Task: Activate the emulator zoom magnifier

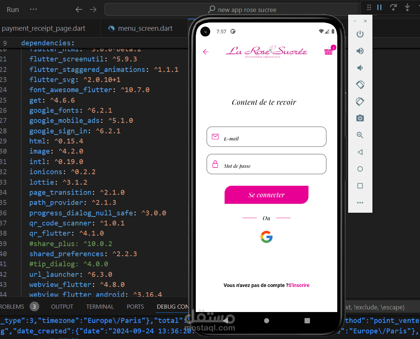Action: [x=360, y=135]
